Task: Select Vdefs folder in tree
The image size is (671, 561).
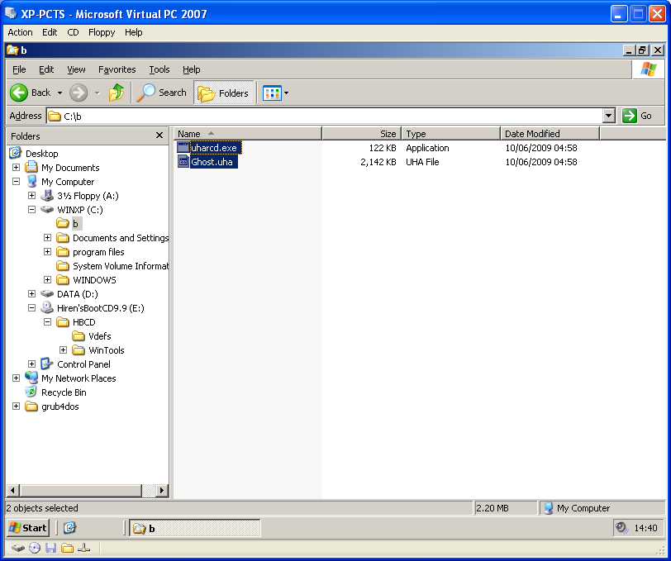Action: 99,336
